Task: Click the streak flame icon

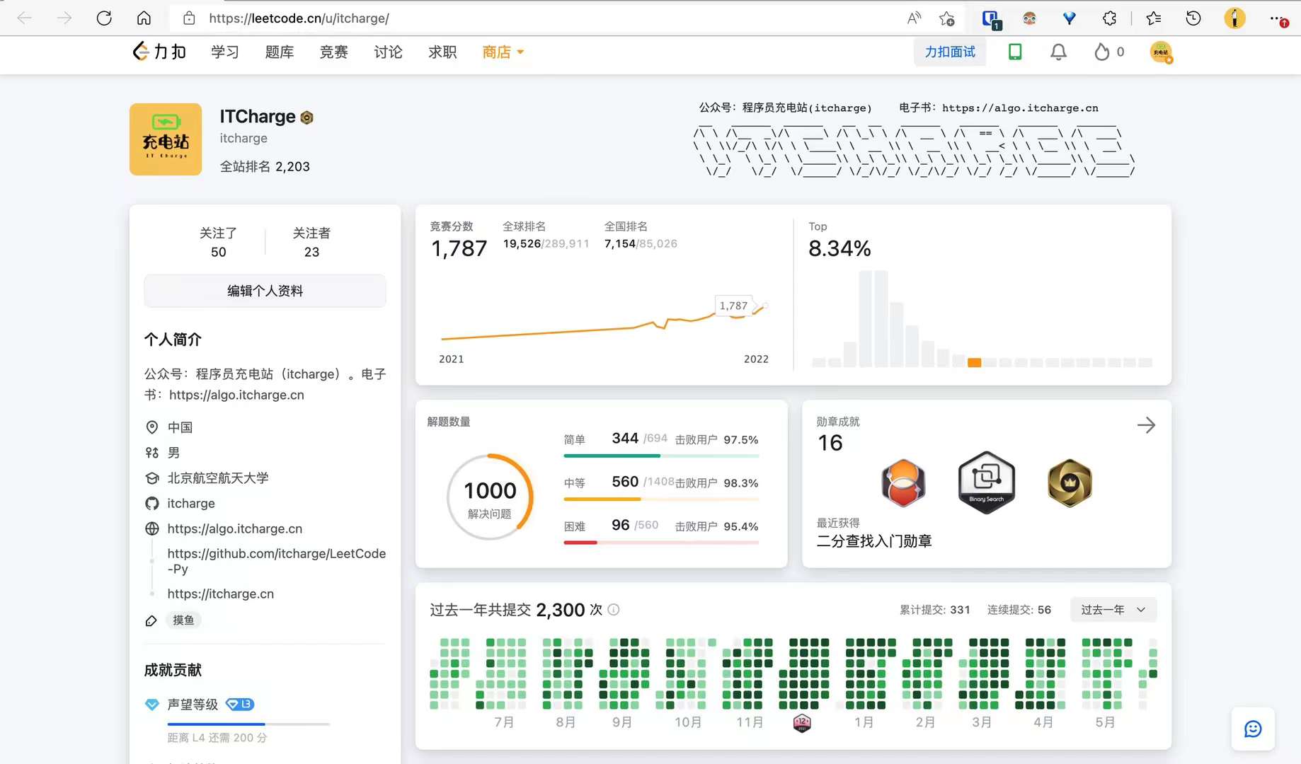Action: (x=1101, y=52)
